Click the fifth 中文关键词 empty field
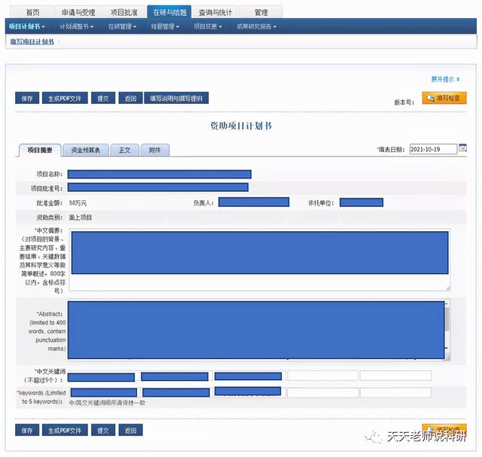The height and width of the screenshot is (457, 482). point(396,376)
